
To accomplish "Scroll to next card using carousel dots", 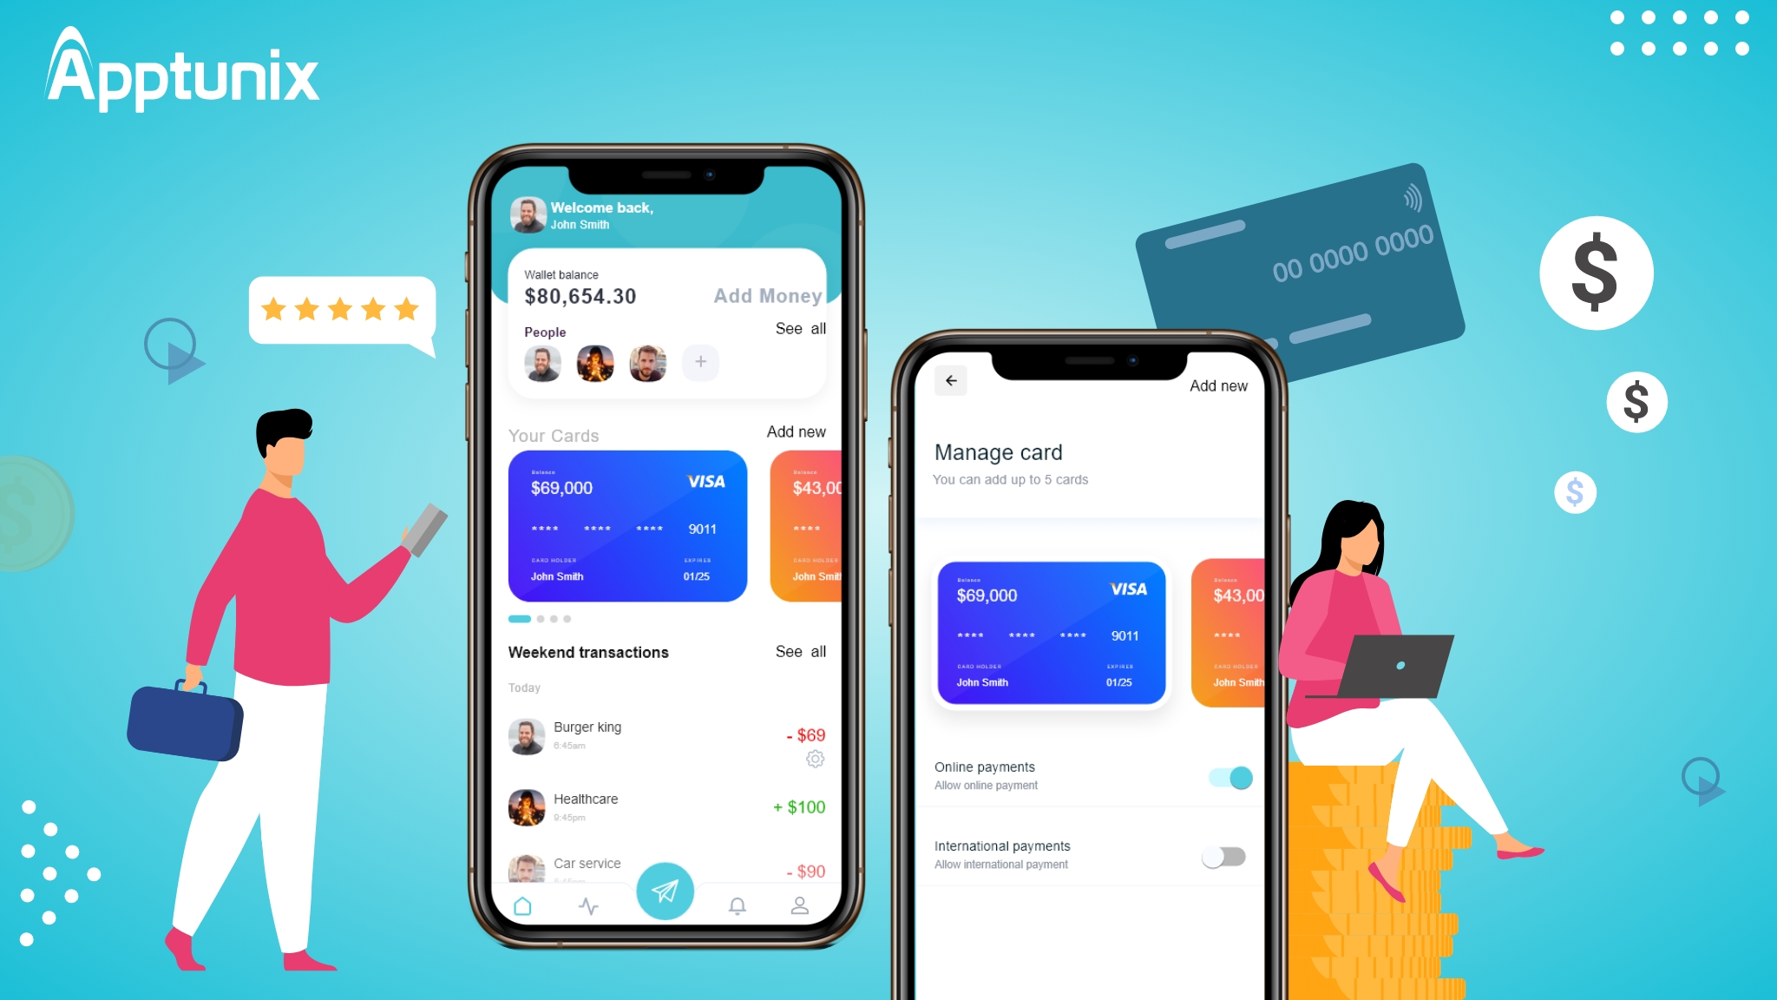I will coord(541,619).
